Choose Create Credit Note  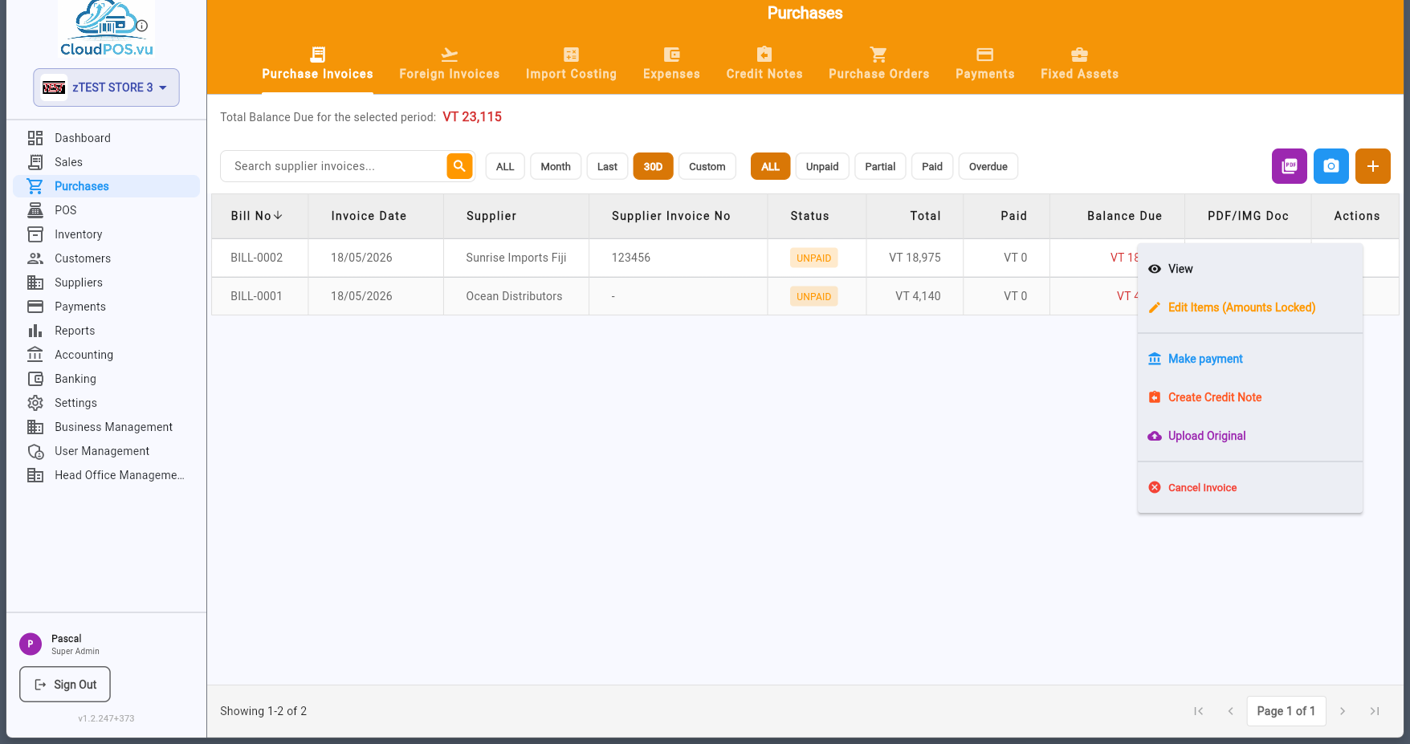click(x=1250, y=397)
